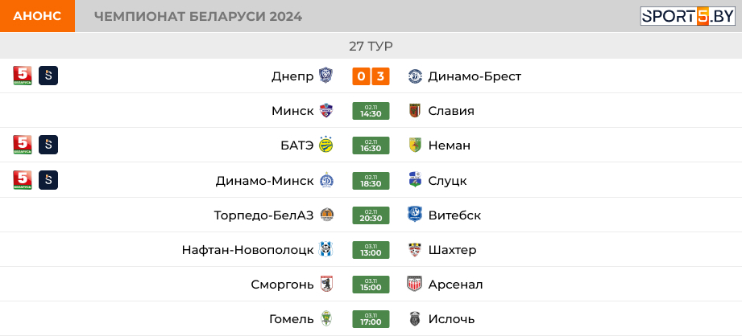Select the АНОНС tab
742x336 pixels.
(x=37, y=16)
